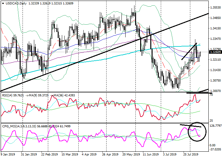Click the RSI(14) indicator label

pos(7,95)
